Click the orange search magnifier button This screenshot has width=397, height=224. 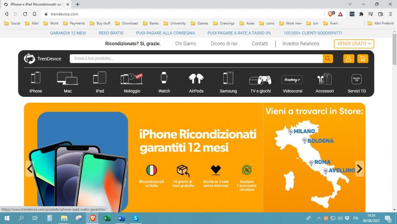click(328, 59)
